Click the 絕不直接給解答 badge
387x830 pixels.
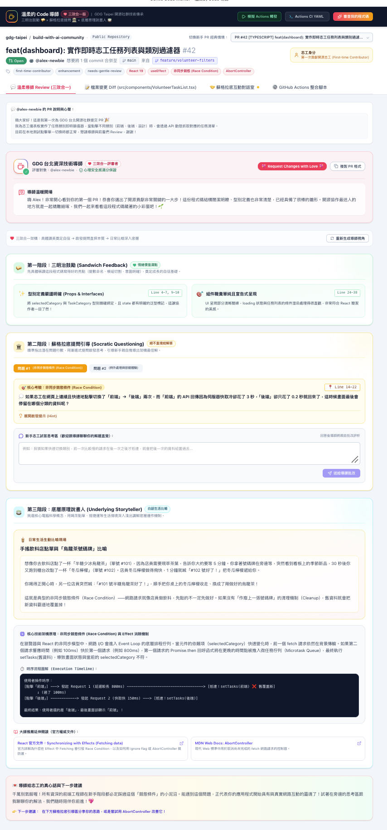coord(161,343)
